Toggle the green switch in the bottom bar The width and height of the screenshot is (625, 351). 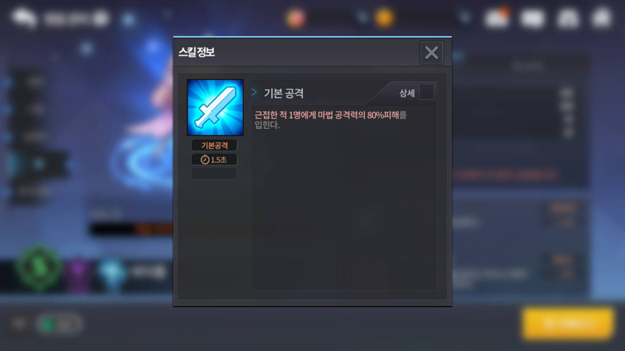(59, 325)
